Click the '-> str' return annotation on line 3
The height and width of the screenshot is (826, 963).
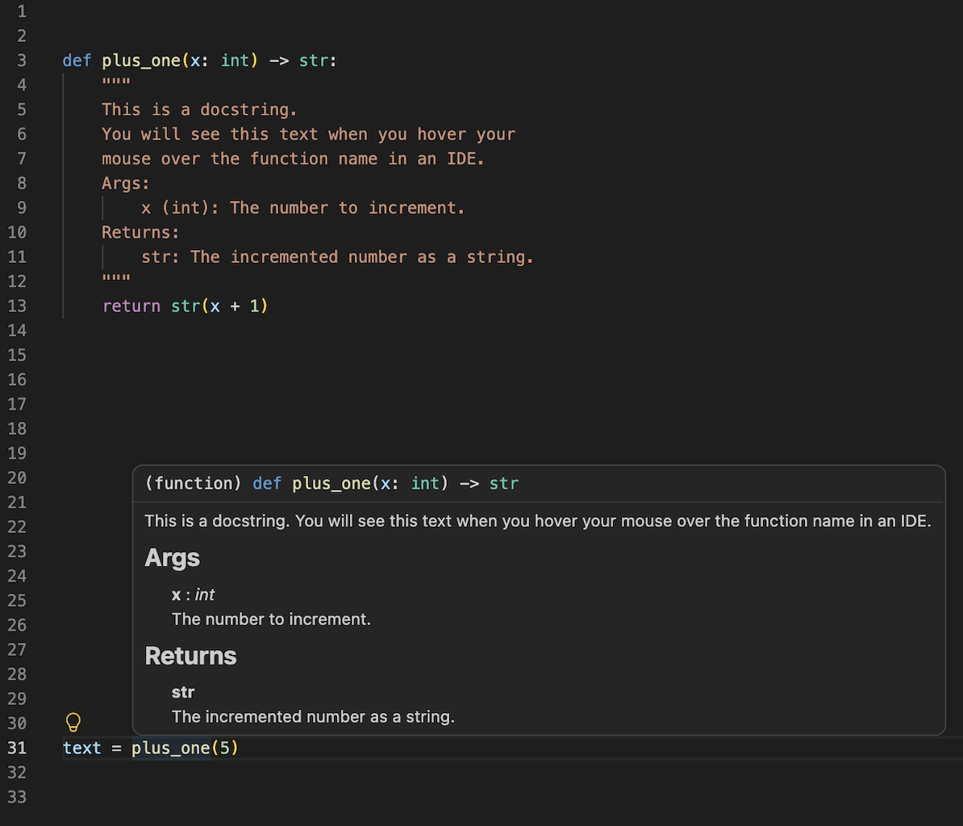tap(298, 60)
